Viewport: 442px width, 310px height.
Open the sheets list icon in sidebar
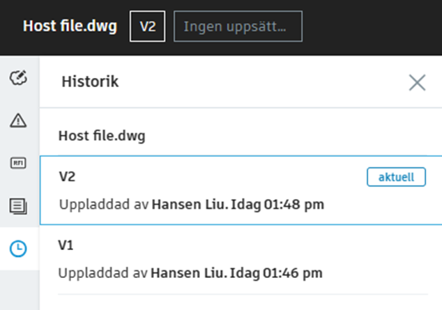tap(19, 205)
